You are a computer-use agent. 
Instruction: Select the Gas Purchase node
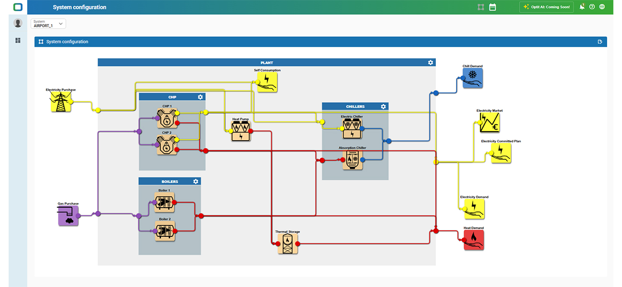point(68,216)
